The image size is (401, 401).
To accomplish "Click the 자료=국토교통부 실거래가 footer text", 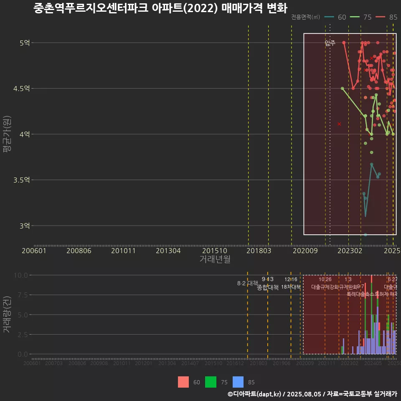I will 362,394.
